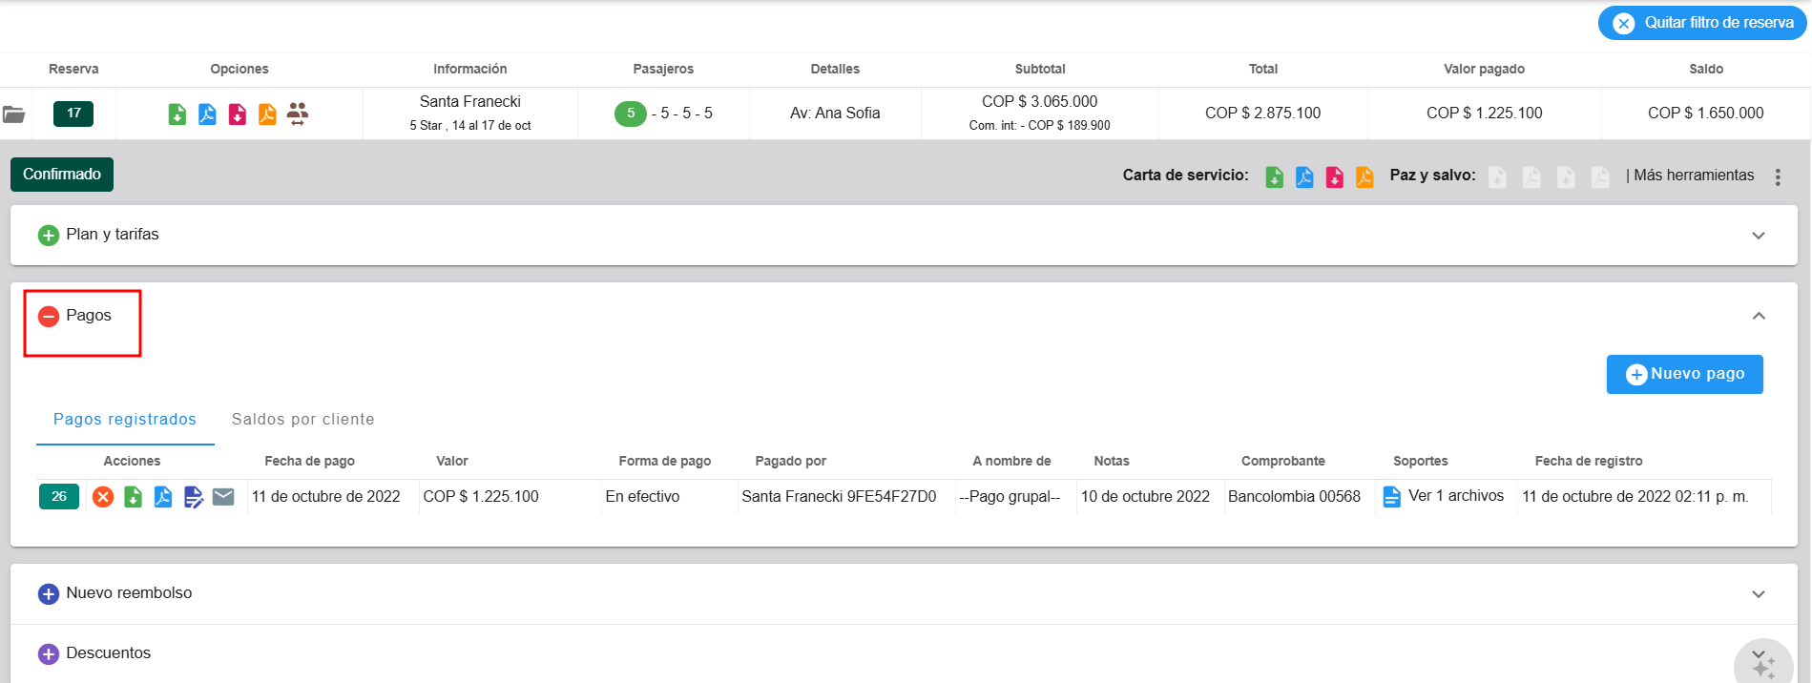Image resolution: width=1812 pixels, height=683 pixels.
Task: Click the green passenger count badge 5
Action: pos(630,114)
